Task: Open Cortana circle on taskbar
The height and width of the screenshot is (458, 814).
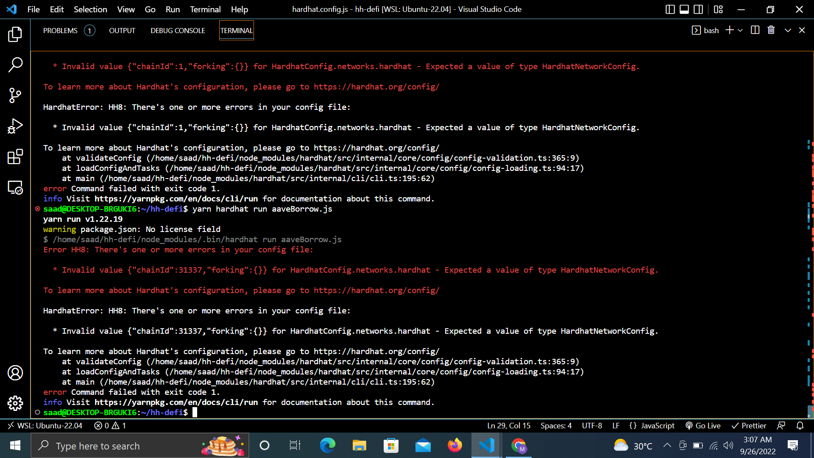Action: coord(265,445)
